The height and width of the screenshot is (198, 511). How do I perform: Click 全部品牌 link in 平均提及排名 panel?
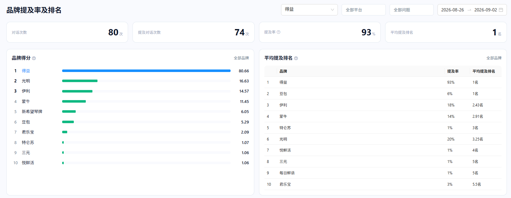[494, 58]
